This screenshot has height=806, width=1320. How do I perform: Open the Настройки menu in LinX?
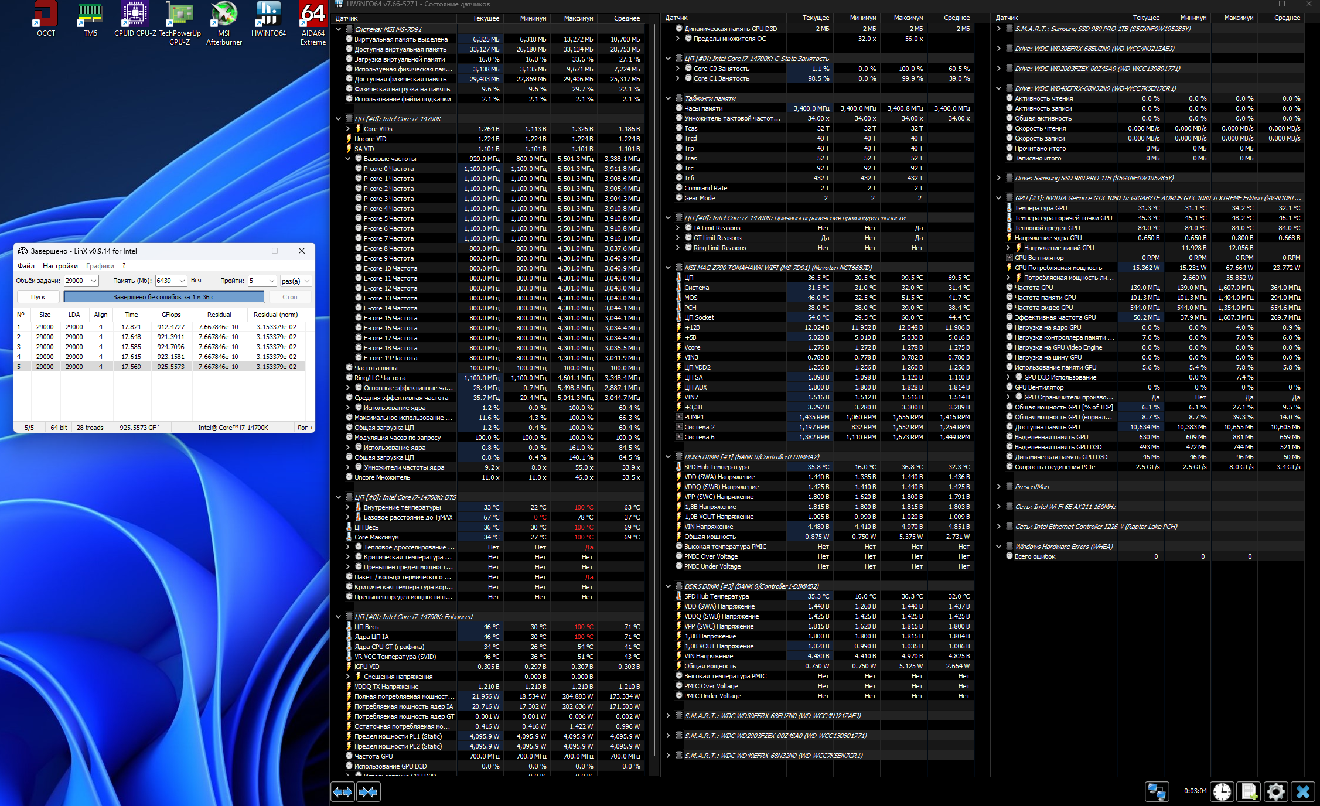click(60, 266)
